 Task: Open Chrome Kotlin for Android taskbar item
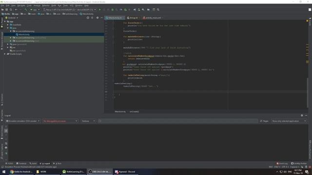pyautogui.click(x=21, y=172)
